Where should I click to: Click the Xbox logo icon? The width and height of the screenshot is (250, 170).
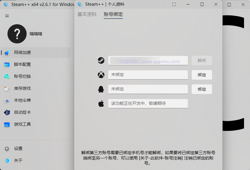tap(101, 75)
